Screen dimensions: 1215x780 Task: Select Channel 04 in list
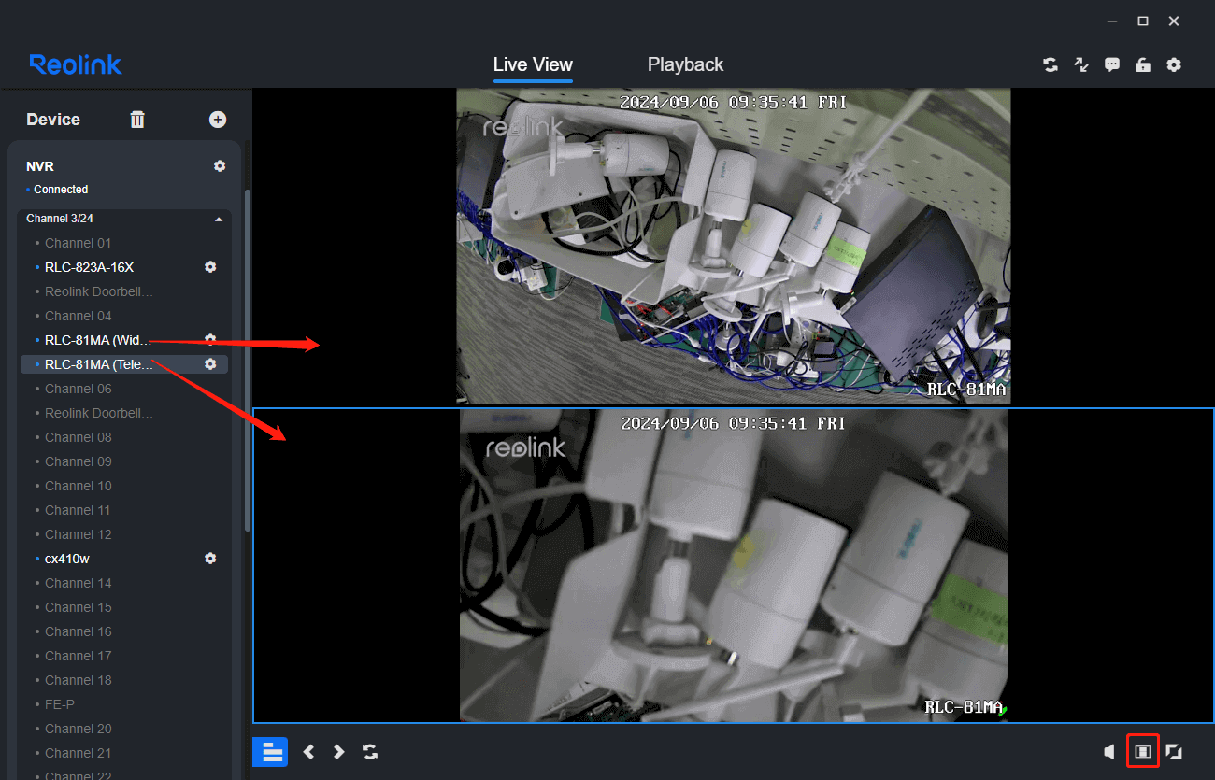[78, 316]
